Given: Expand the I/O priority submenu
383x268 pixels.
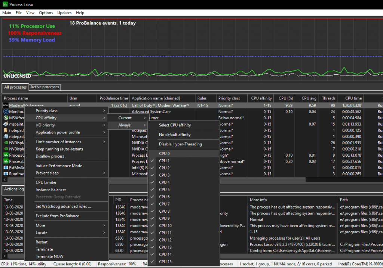Looking at the screenshot, I should pyautogui.click(x=67, y=125).
